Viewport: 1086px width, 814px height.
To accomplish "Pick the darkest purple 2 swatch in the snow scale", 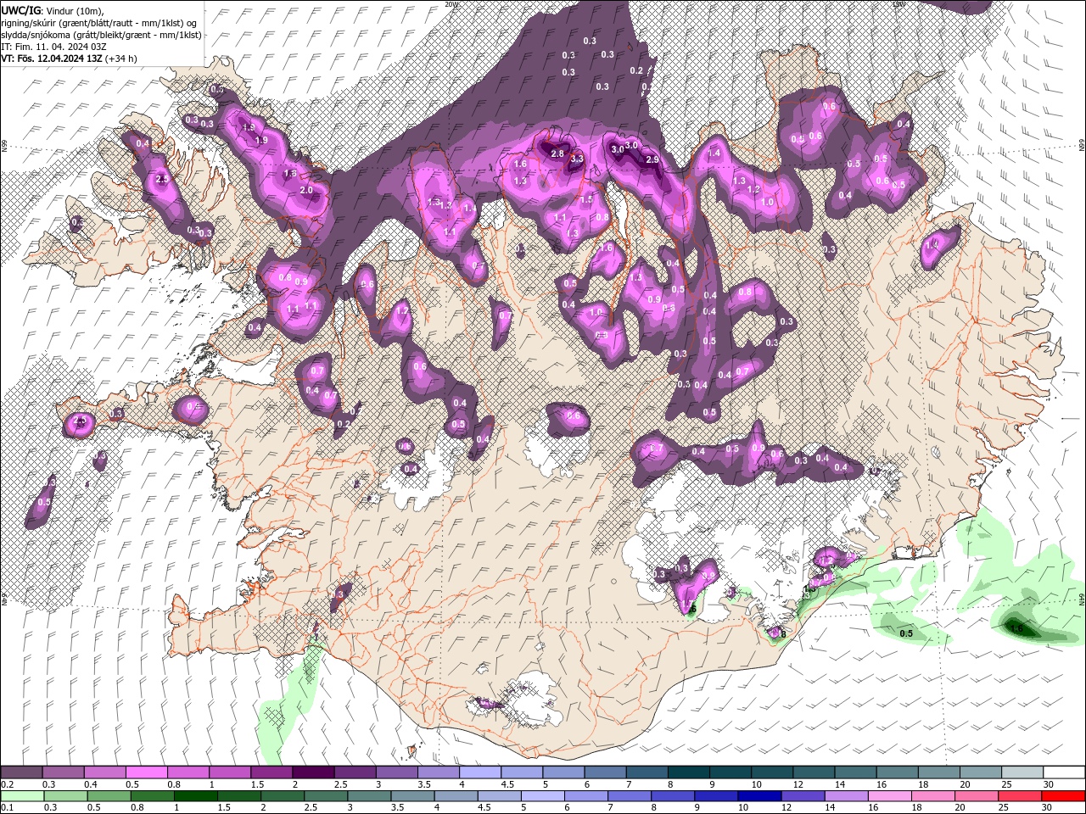I will click(312, 772).
